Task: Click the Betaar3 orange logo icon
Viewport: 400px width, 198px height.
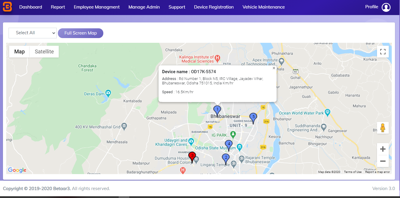Action: pyautogui.click(x=7, y=7)
